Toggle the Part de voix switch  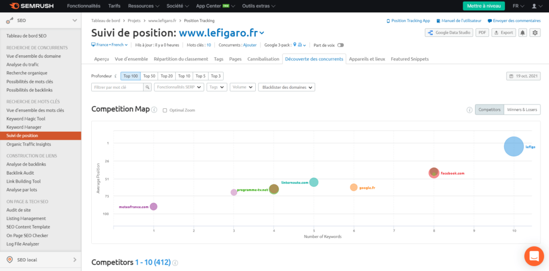tap(340, 45)
